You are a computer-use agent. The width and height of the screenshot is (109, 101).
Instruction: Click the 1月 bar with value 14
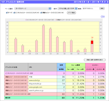coord(51,40)
